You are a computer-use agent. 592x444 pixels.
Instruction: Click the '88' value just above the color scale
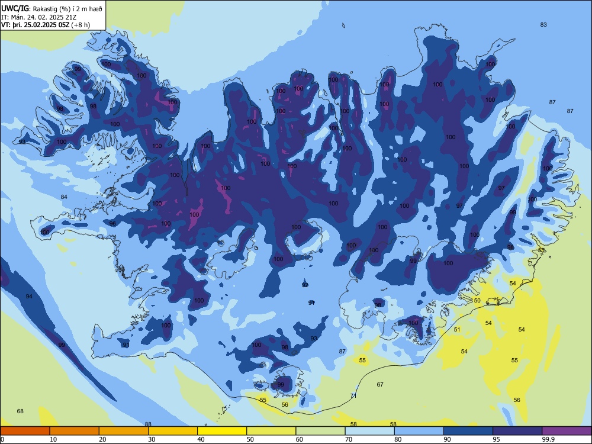(148, 424)
